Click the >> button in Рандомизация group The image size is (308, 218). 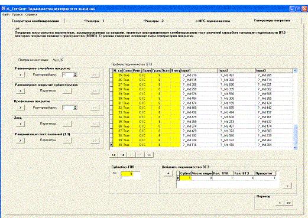click(x=95, y=141)
